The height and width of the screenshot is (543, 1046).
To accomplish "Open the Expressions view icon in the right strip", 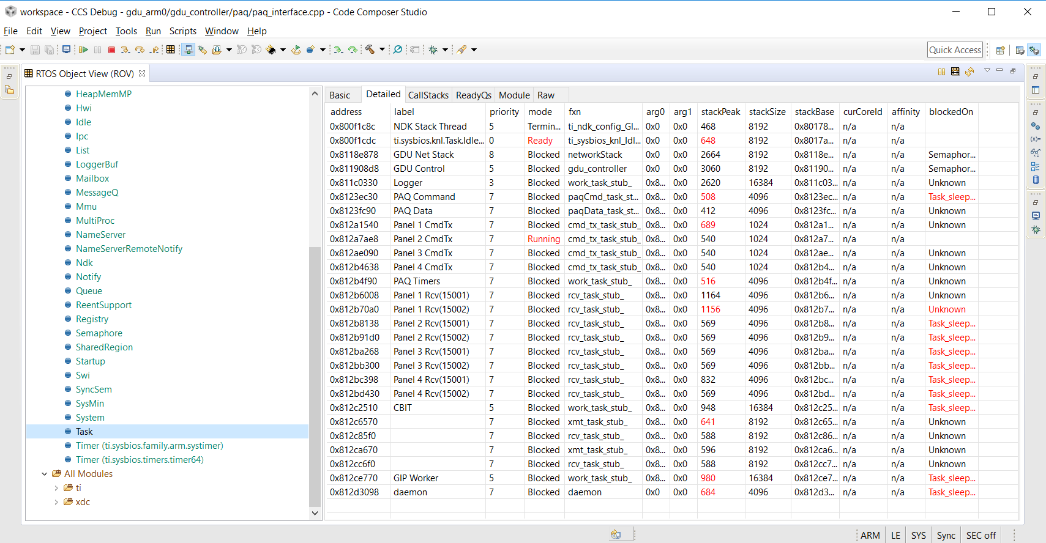I will pyautogui.click(x=1036, y=152).
